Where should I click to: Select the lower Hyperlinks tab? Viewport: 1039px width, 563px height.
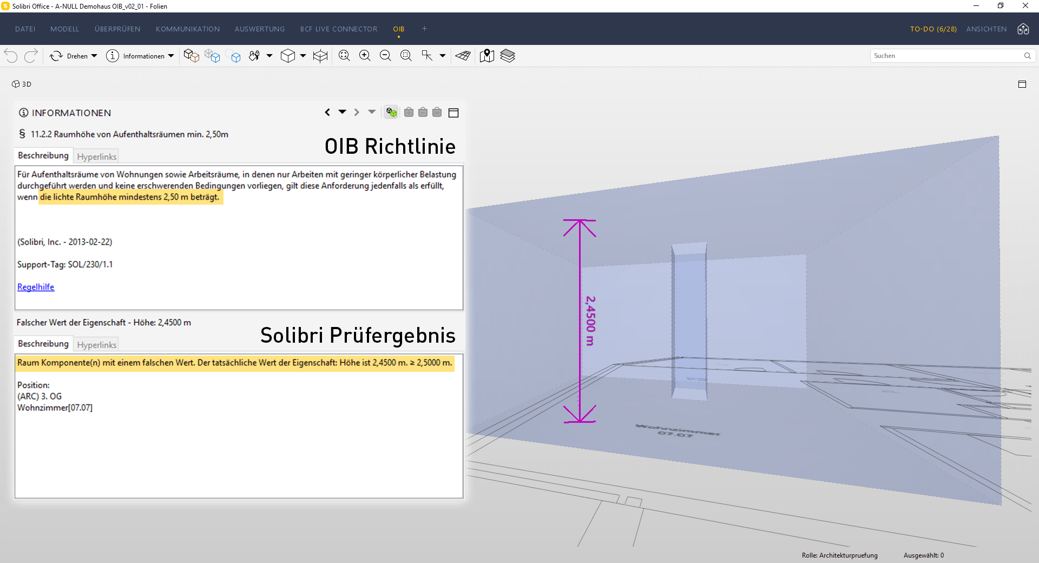click(x=97, y=345)
